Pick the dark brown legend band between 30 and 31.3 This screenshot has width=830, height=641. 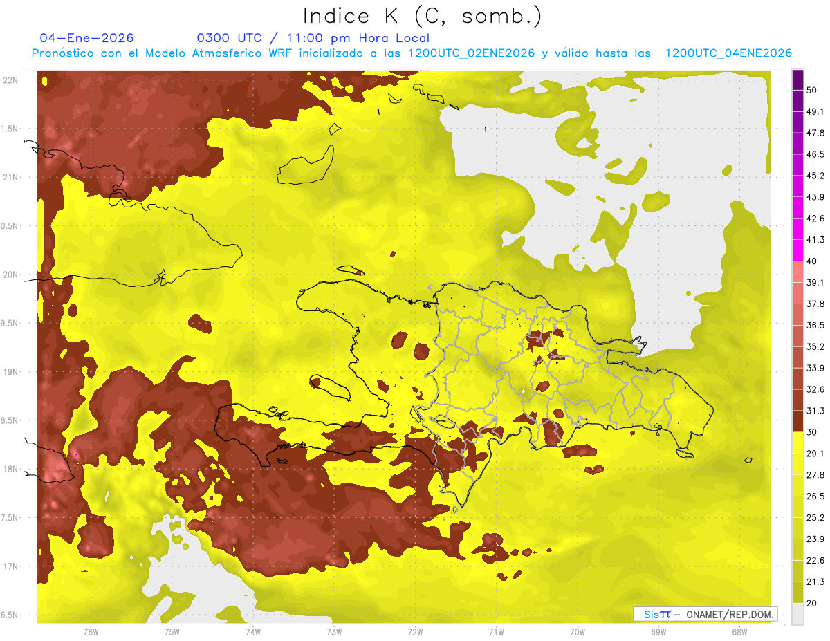tap(797, 421)
